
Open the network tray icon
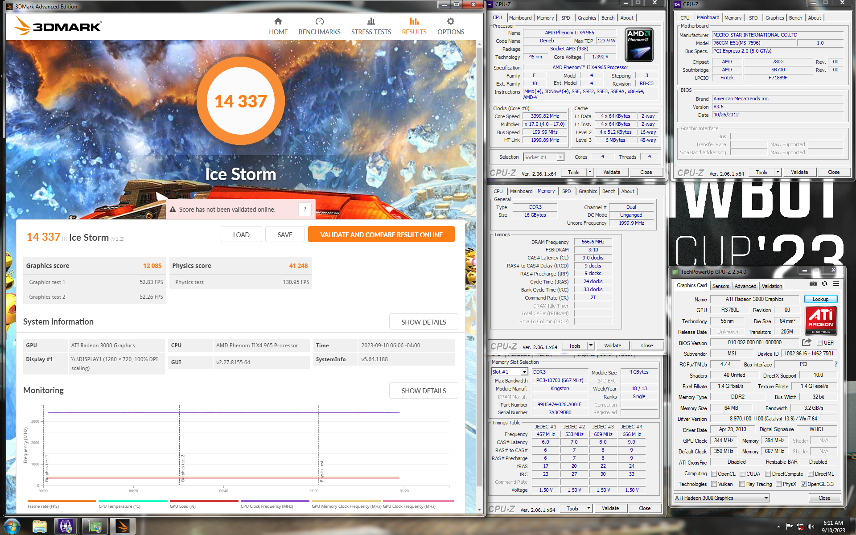click(800, 527)
